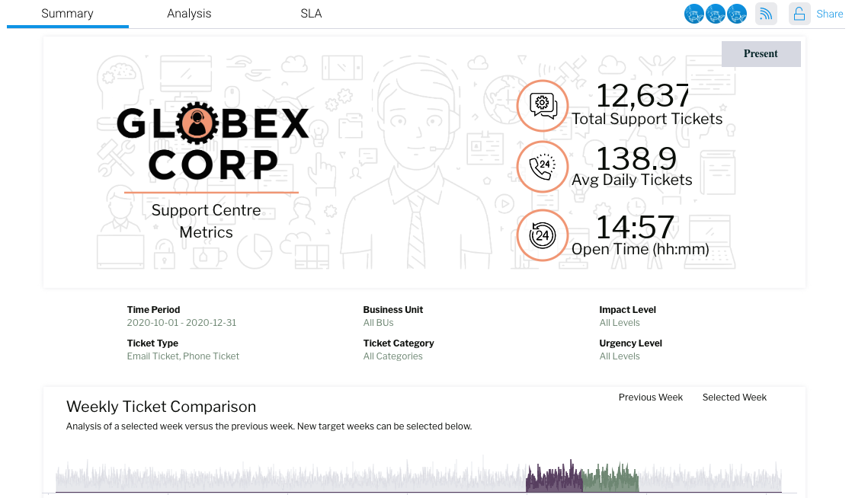Image resolution: width=852 pixels, height=498 pixels.
Task: Click the Total Support Tickets chat-gear icon
Action: coord(542,106)
